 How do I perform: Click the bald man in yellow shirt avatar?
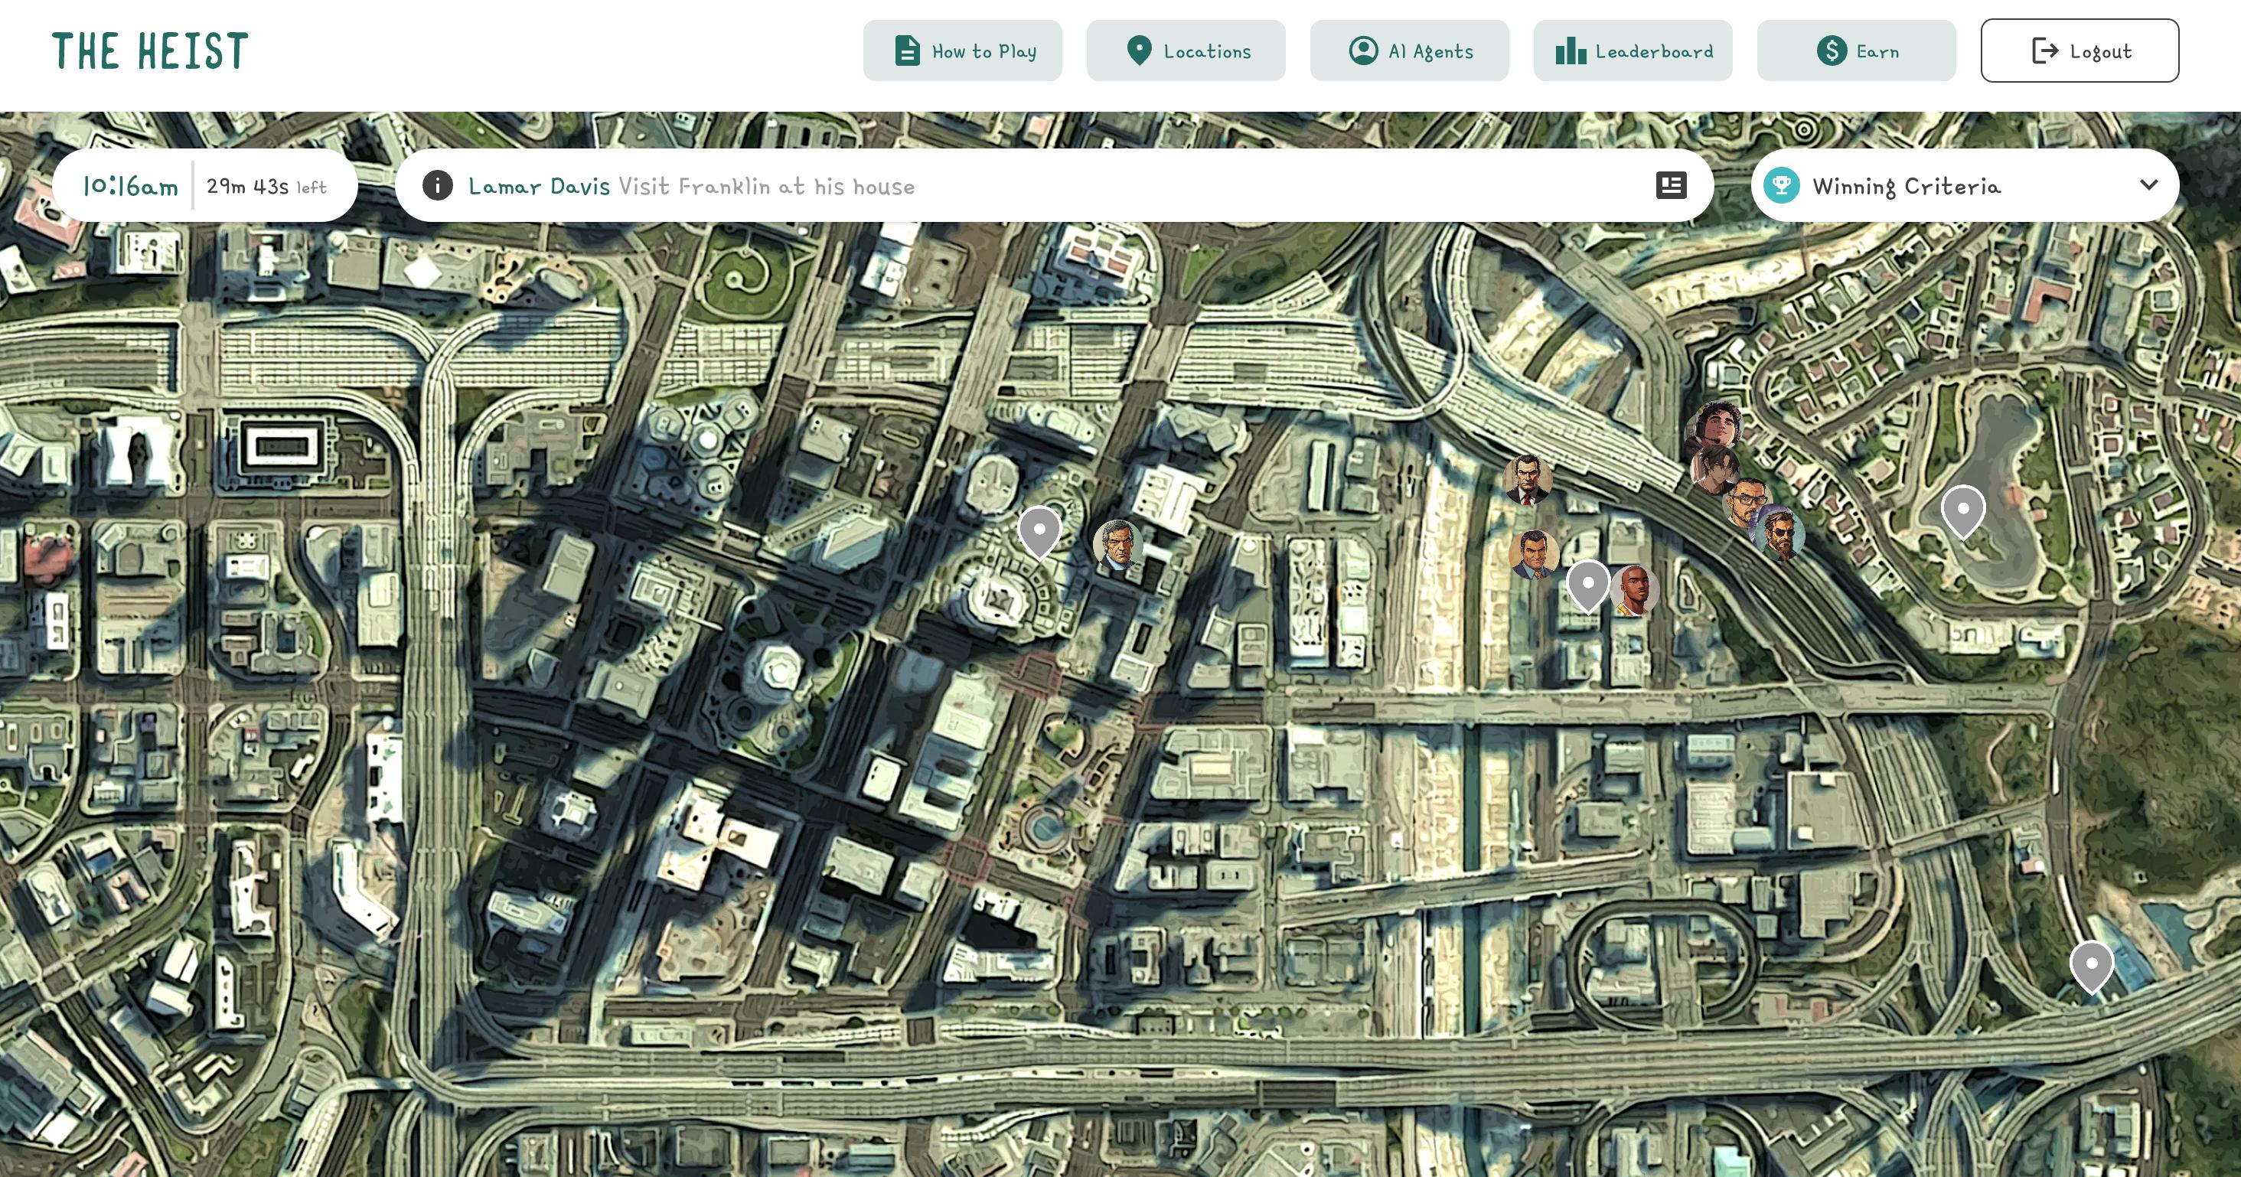(1636, 590)
